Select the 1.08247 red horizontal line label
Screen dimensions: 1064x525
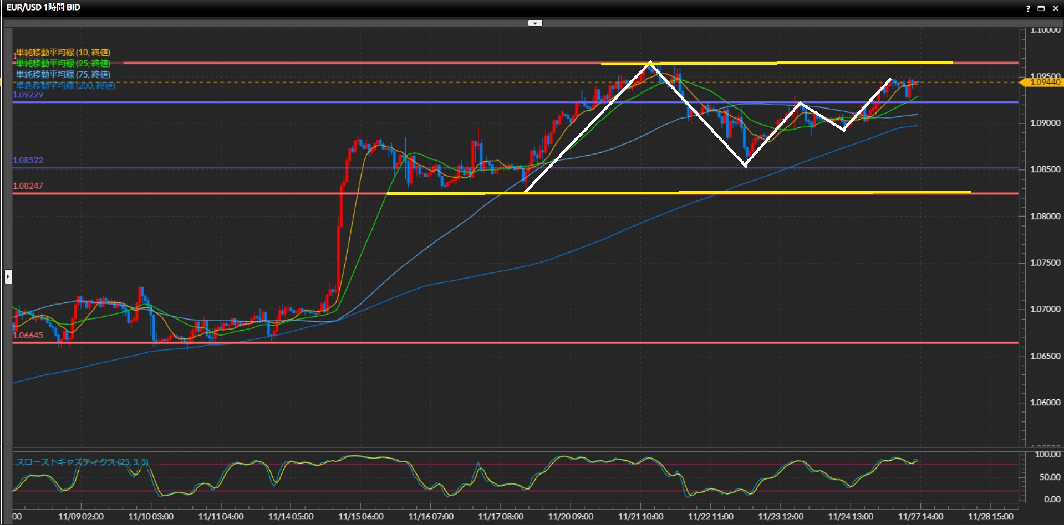tap(28, 186)
